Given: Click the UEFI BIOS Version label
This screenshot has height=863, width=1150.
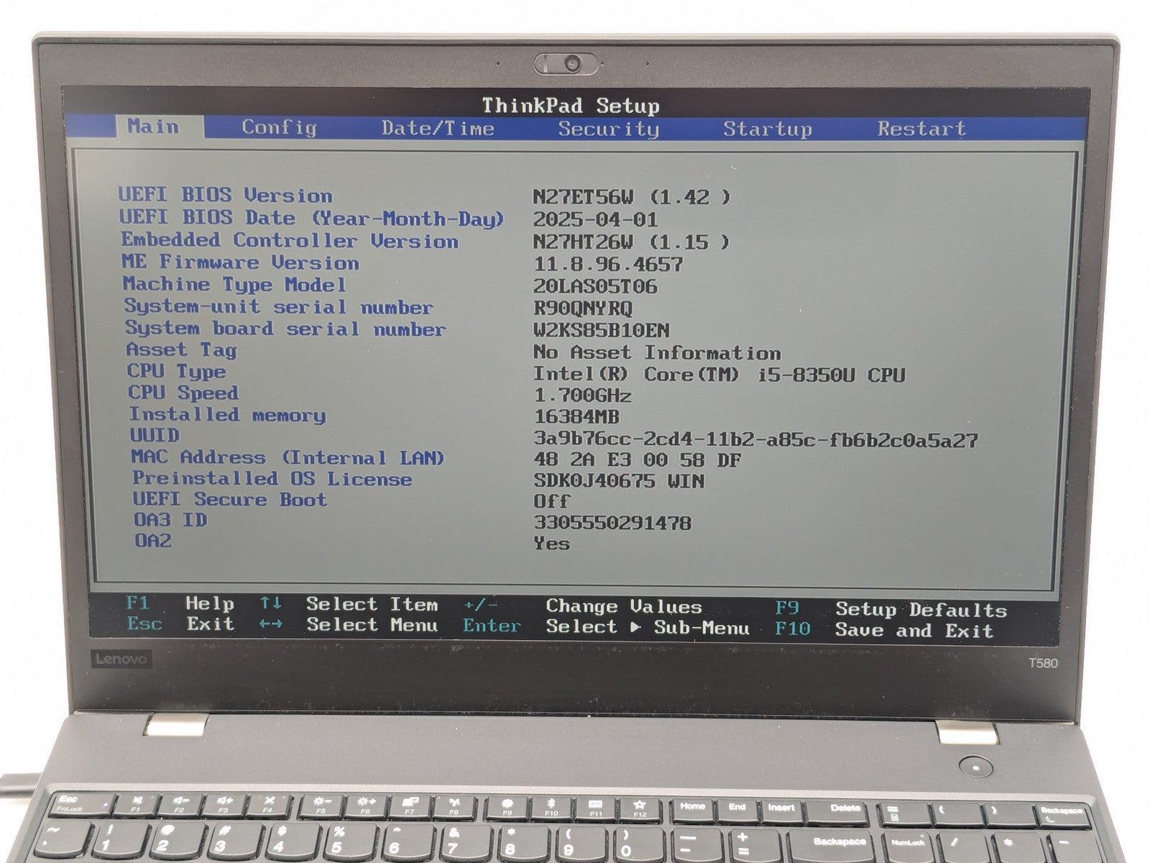Looking at the screenshot, I should (x=226, y=196).
